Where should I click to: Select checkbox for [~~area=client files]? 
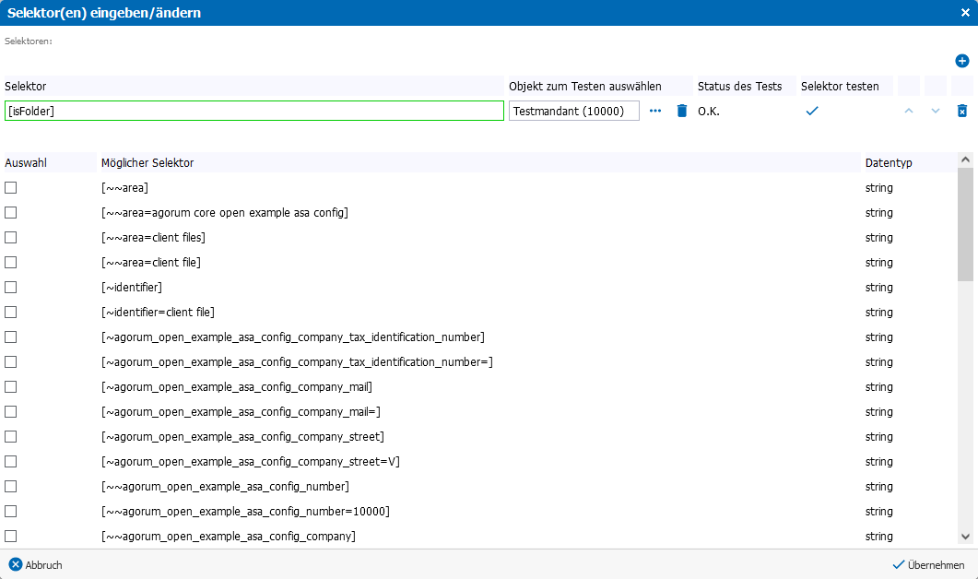coord(11,238)
